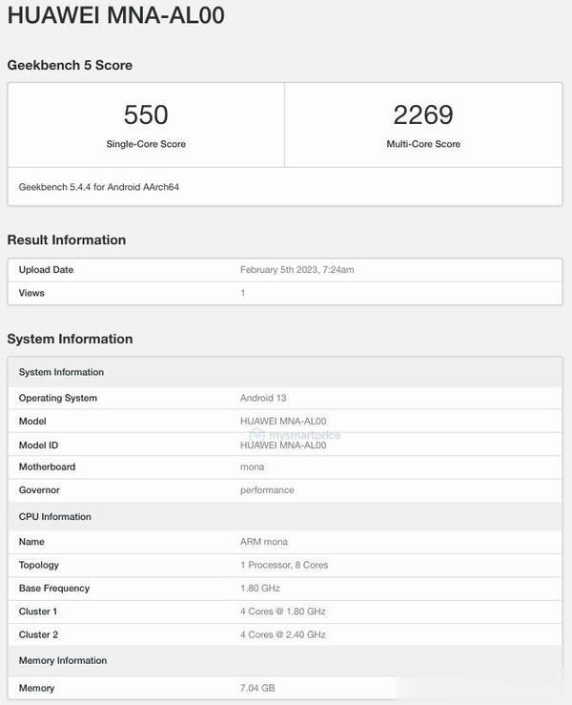Select the 4 Cores @ 2.40 GHz value
572x705 pixels.
(282, 634)
